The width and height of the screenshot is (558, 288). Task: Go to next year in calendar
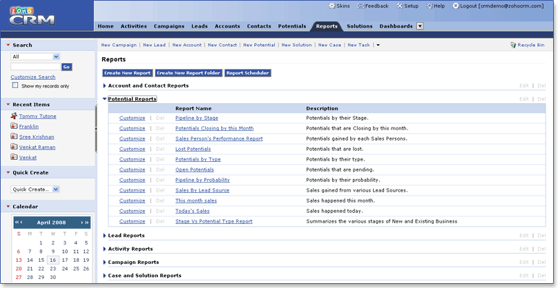pos(86,223)
